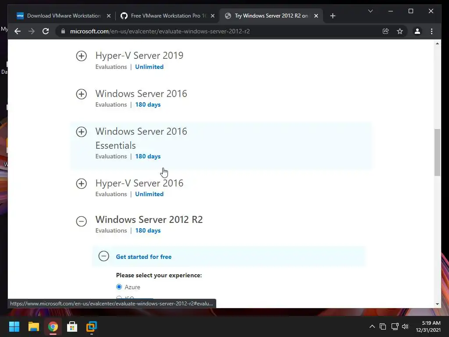Bookmark this page with the star icon
449x337 pixels.
400,31
